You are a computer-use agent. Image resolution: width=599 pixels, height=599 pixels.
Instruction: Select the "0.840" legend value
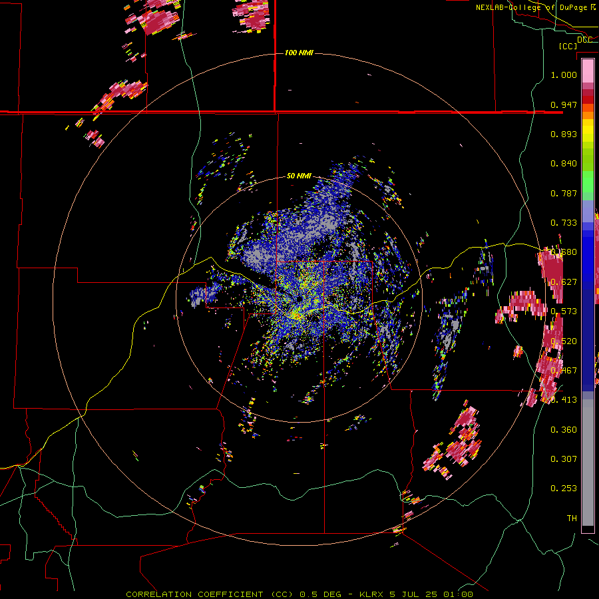564,164
